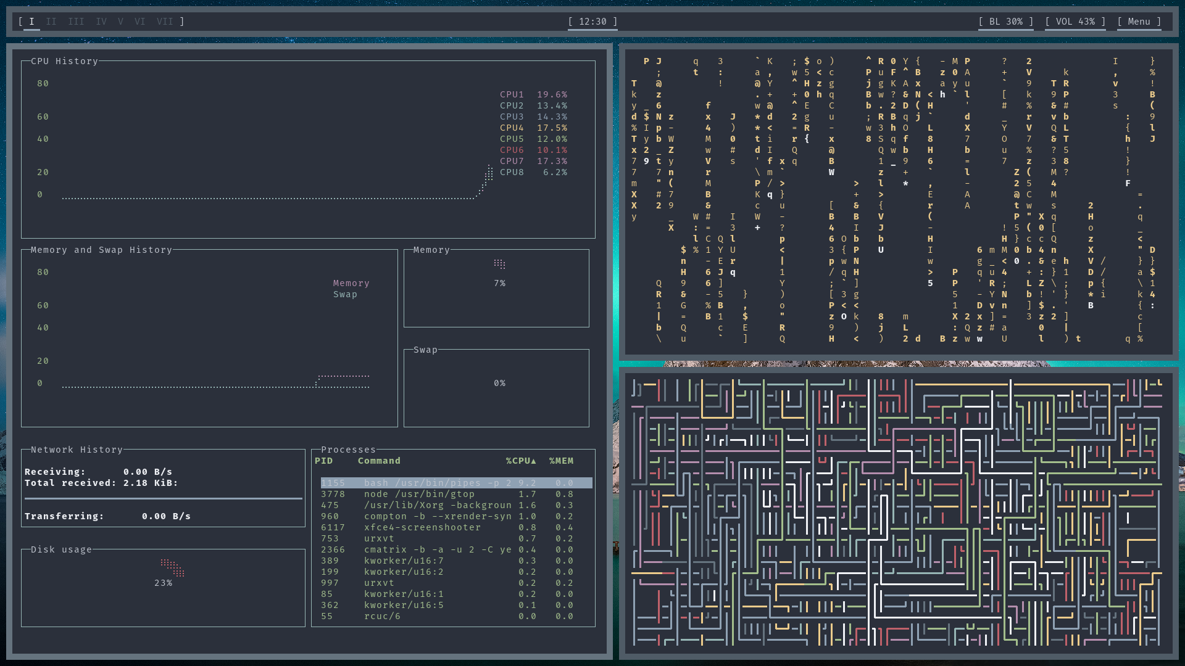Click the CPU7 17.3% legend entry
The height and width of the screenshot is (666, 1185).
(x=533, y=161)
